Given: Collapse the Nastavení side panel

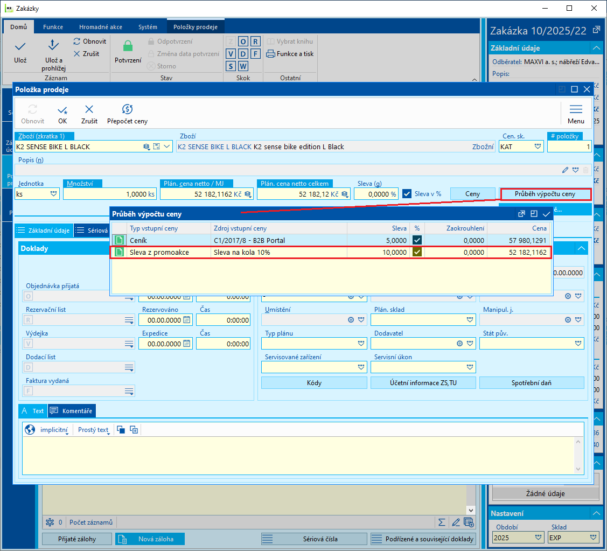Looking at the screenshot, I should [596, 513].
